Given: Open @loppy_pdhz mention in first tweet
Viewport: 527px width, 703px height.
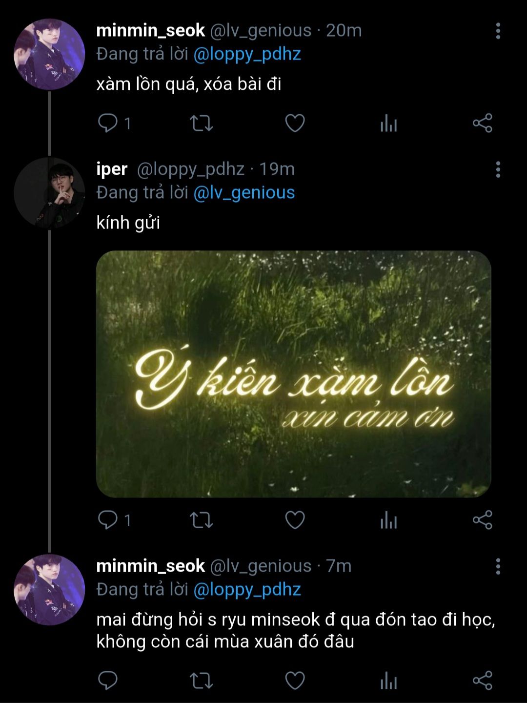Looking at the screenshot, I should [x=247, y=54].
